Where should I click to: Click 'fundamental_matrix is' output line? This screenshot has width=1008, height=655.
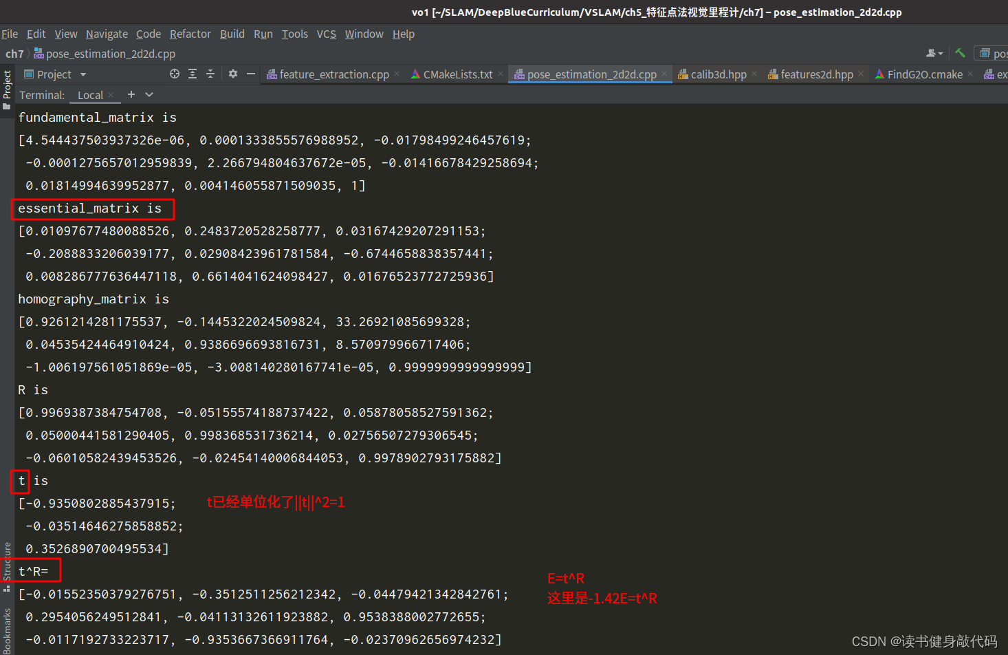(x=98, y=118)
